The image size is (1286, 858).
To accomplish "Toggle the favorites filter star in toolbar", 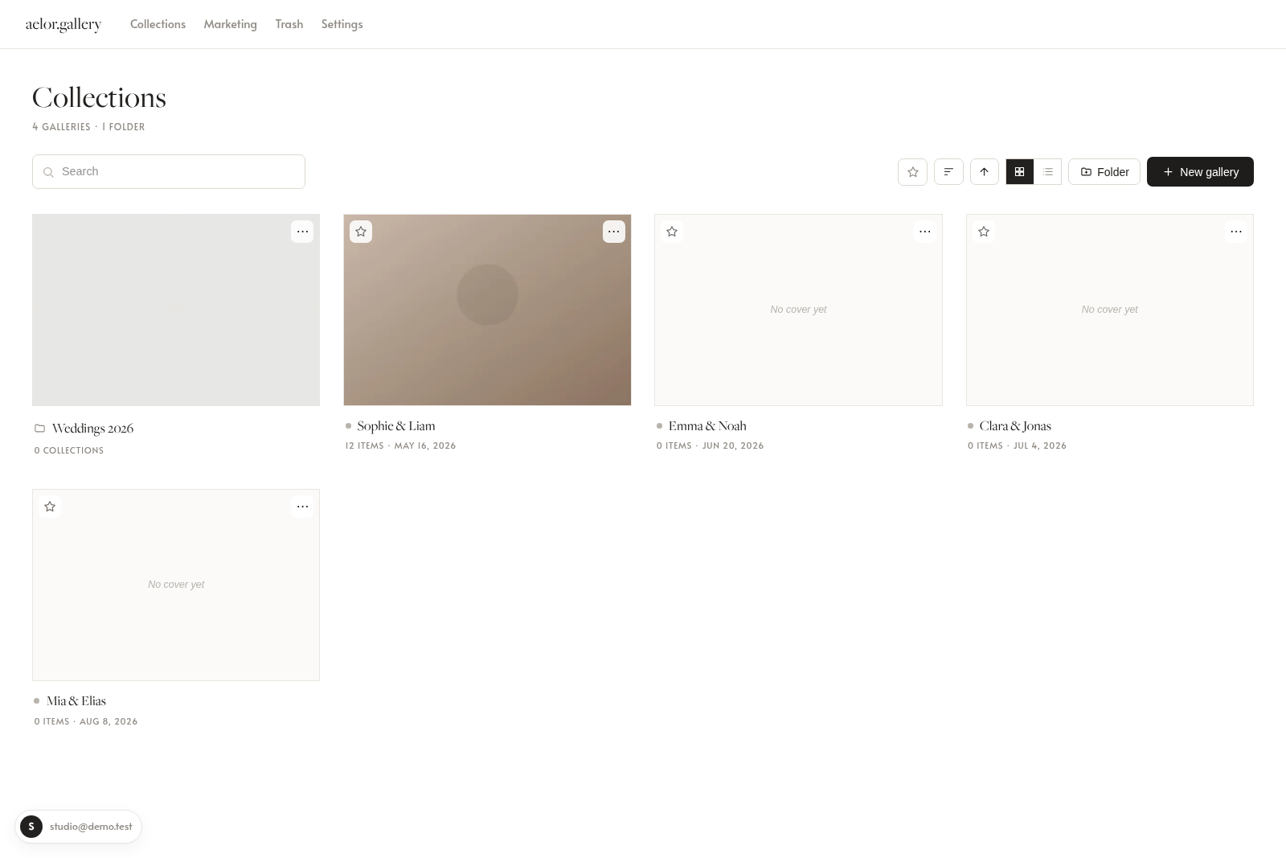I will (912, 171).
